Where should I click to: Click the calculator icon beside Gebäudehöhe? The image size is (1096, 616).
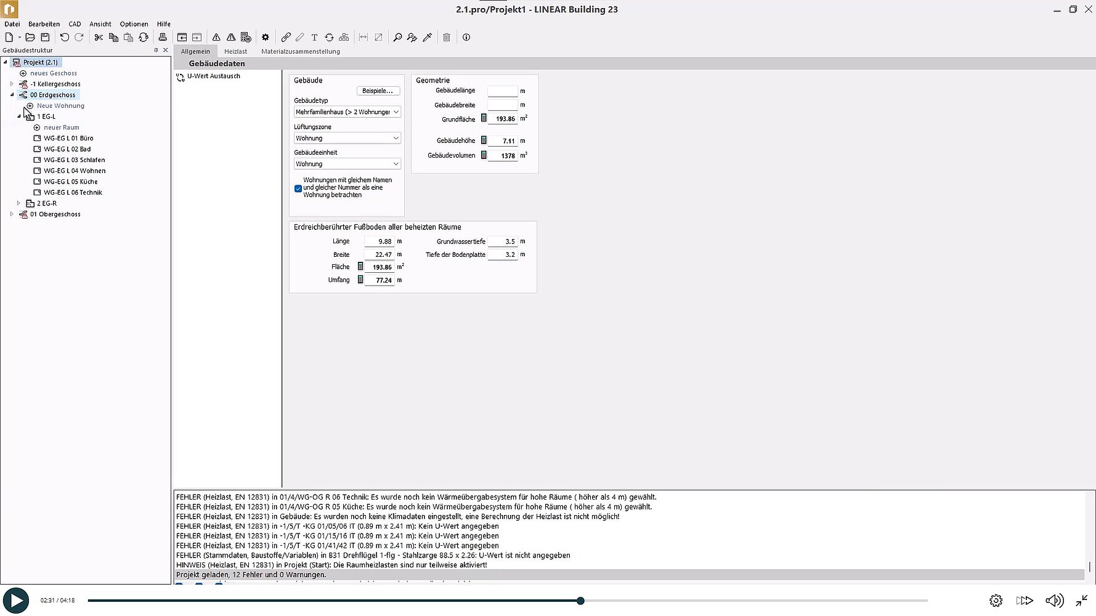pyautogui.click(x=484, y=140)
